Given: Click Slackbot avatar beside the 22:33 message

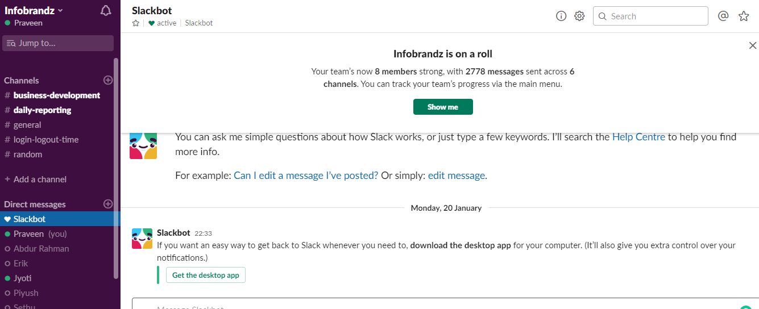Looking at the screenshot, I should click(x=142, y=239).
